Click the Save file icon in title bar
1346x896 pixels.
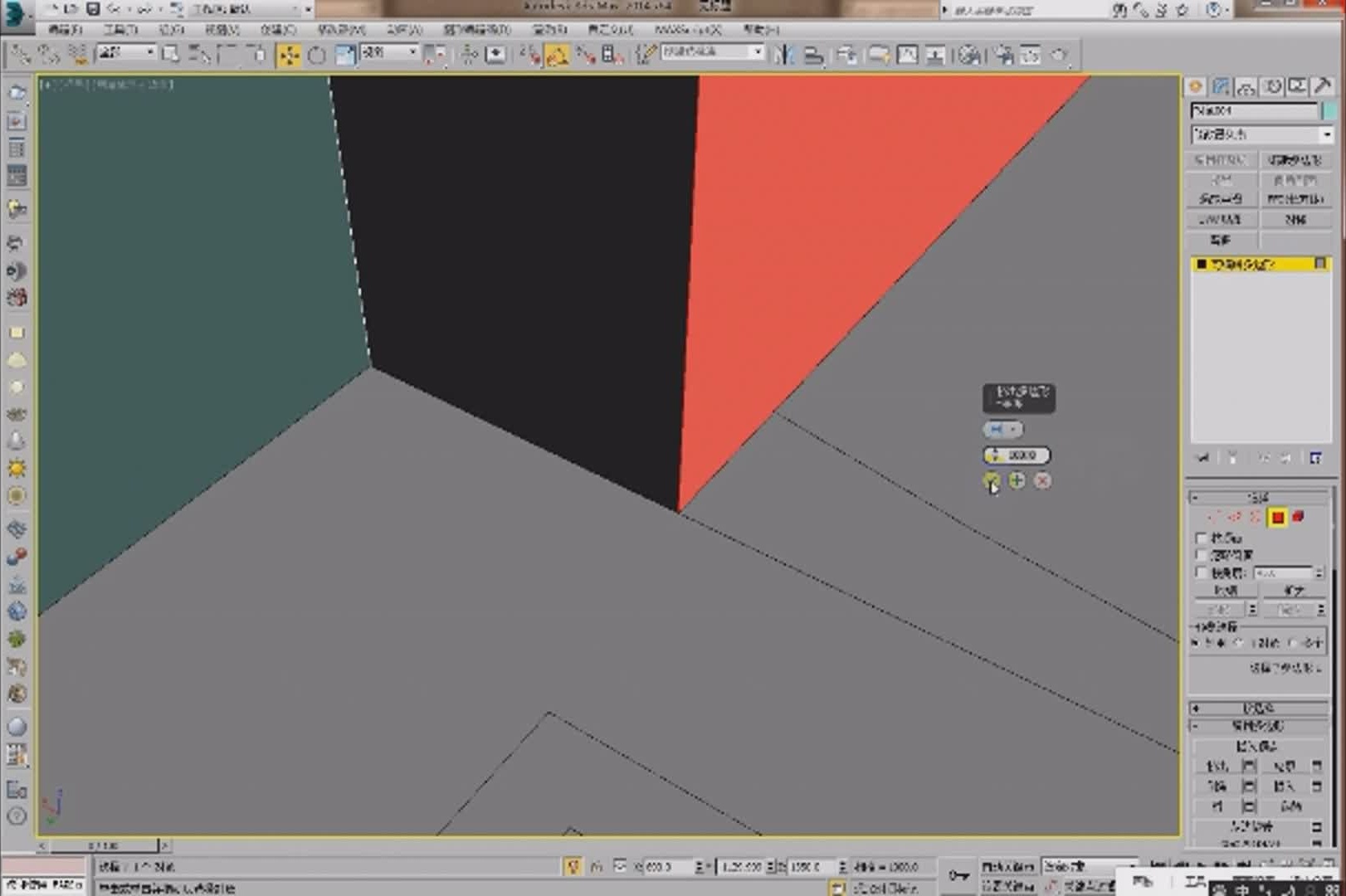93,9
